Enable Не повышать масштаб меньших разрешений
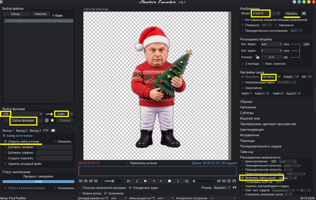Screen dimensions: 316x200 click(x=243, y=20)
